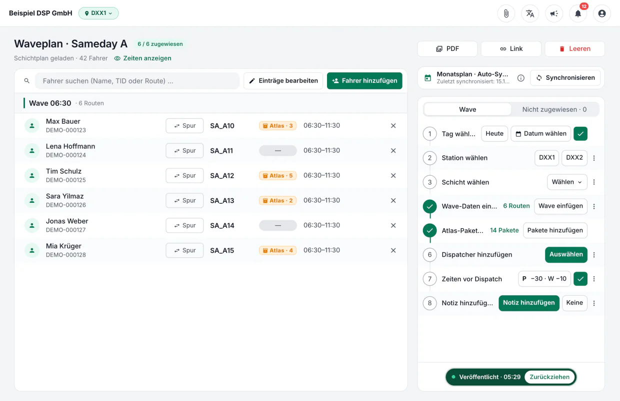Remove Lena Hoffmann with the X icon
The image size is (620, 401).
click(393, 151)
